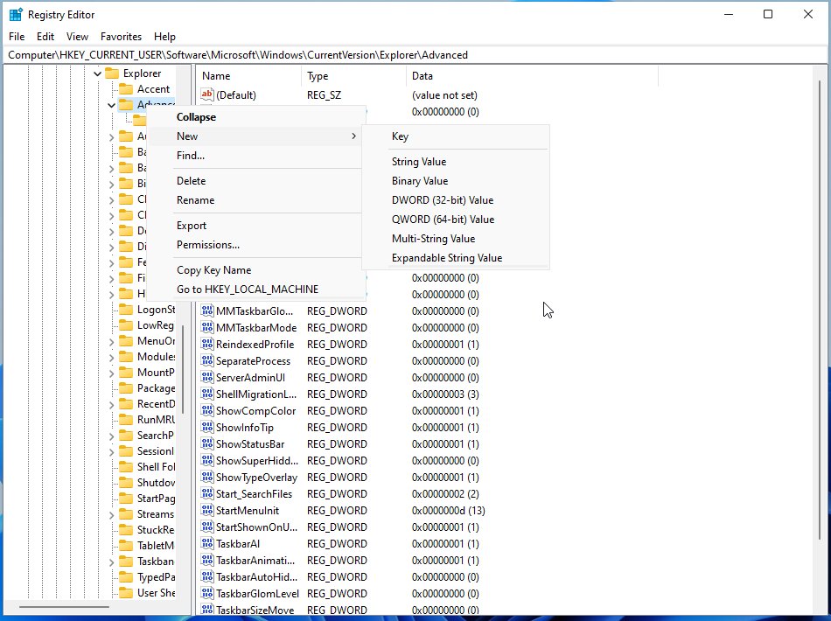This screenshot has height=621, width=831.
Task: Click the ReindexedProfile DWORD icon
Action: tap(206, 345)
